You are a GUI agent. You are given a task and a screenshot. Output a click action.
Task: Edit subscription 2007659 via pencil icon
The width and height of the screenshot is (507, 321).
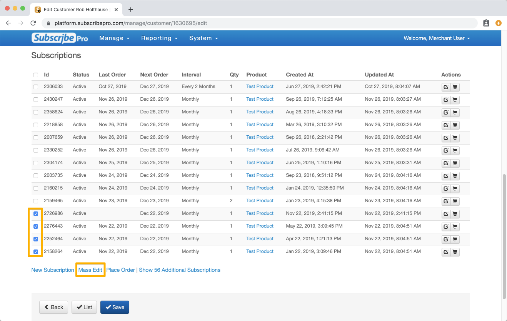click(x=446, y=138)
